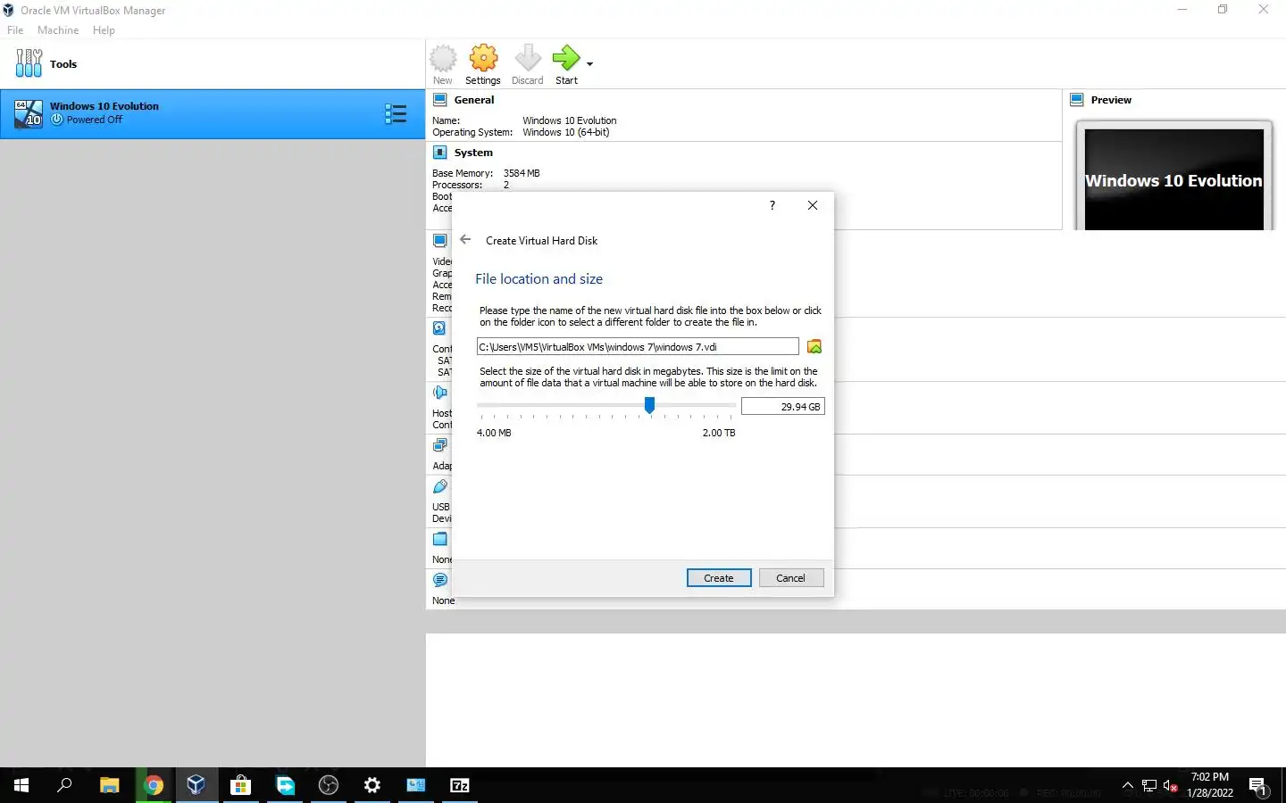This screenshot has height=803, width=1286.
Task: Open 7-Zip from the taskbar
Action: (x=460, y=785)
